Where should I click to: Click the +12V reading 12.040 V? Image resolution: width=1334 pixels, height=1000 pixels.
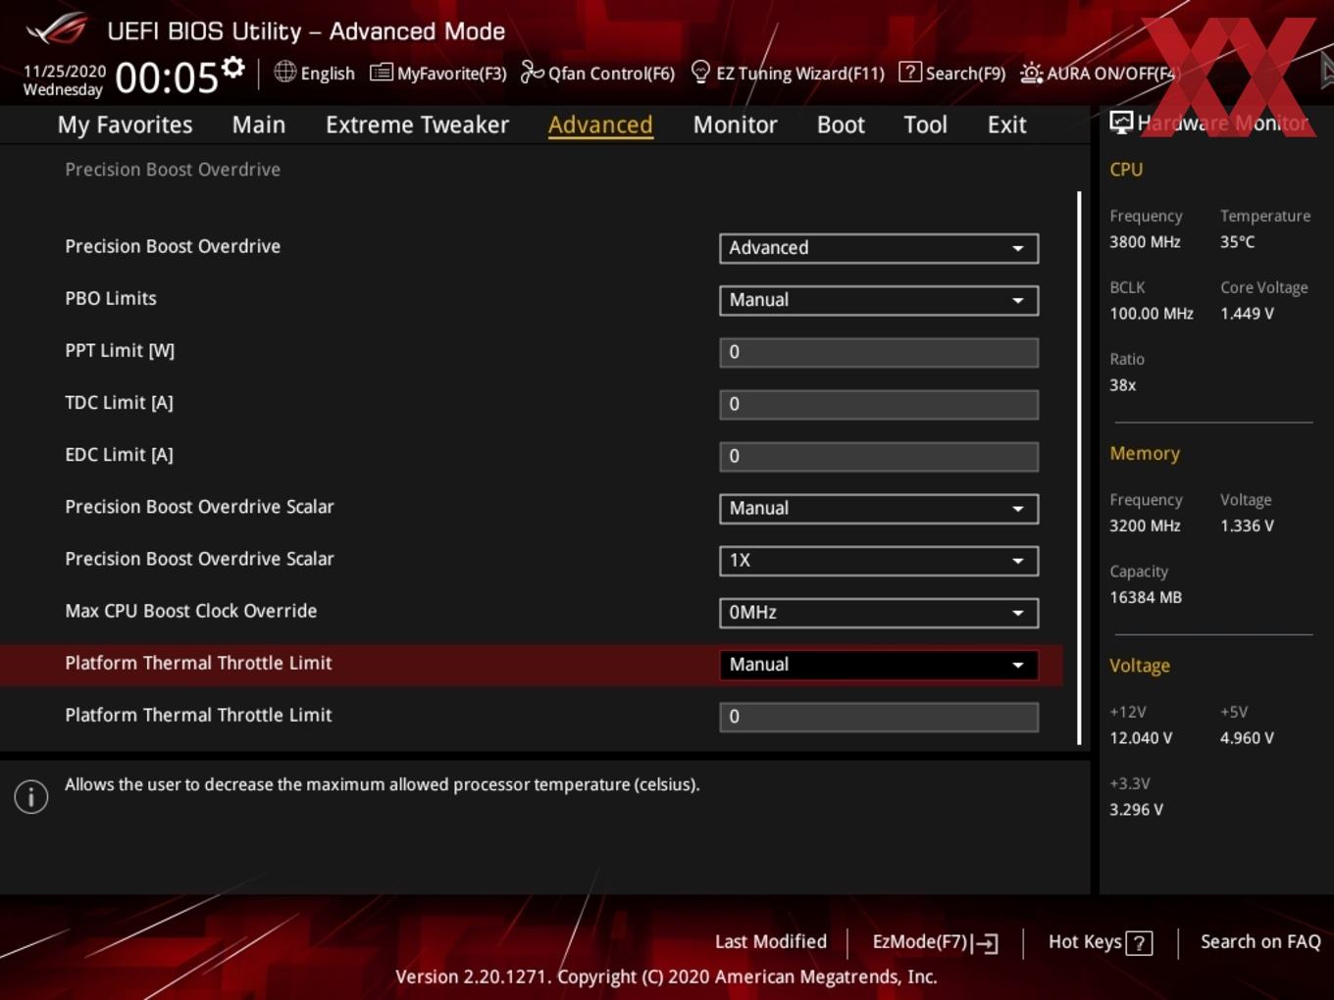[1141, 738]
